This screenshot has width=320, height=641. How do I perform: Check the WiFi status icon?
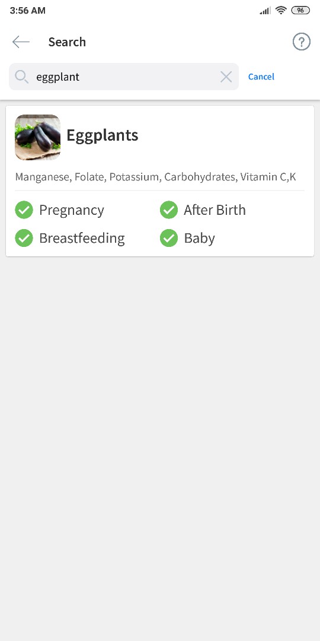coord(281,10)
